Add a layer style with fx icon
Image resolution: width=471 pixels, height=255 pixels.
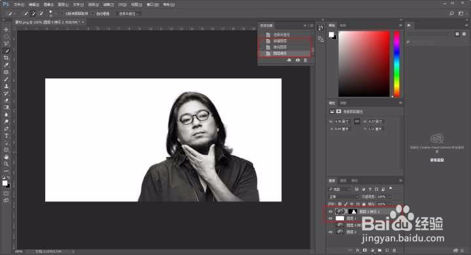click(357, 250)
